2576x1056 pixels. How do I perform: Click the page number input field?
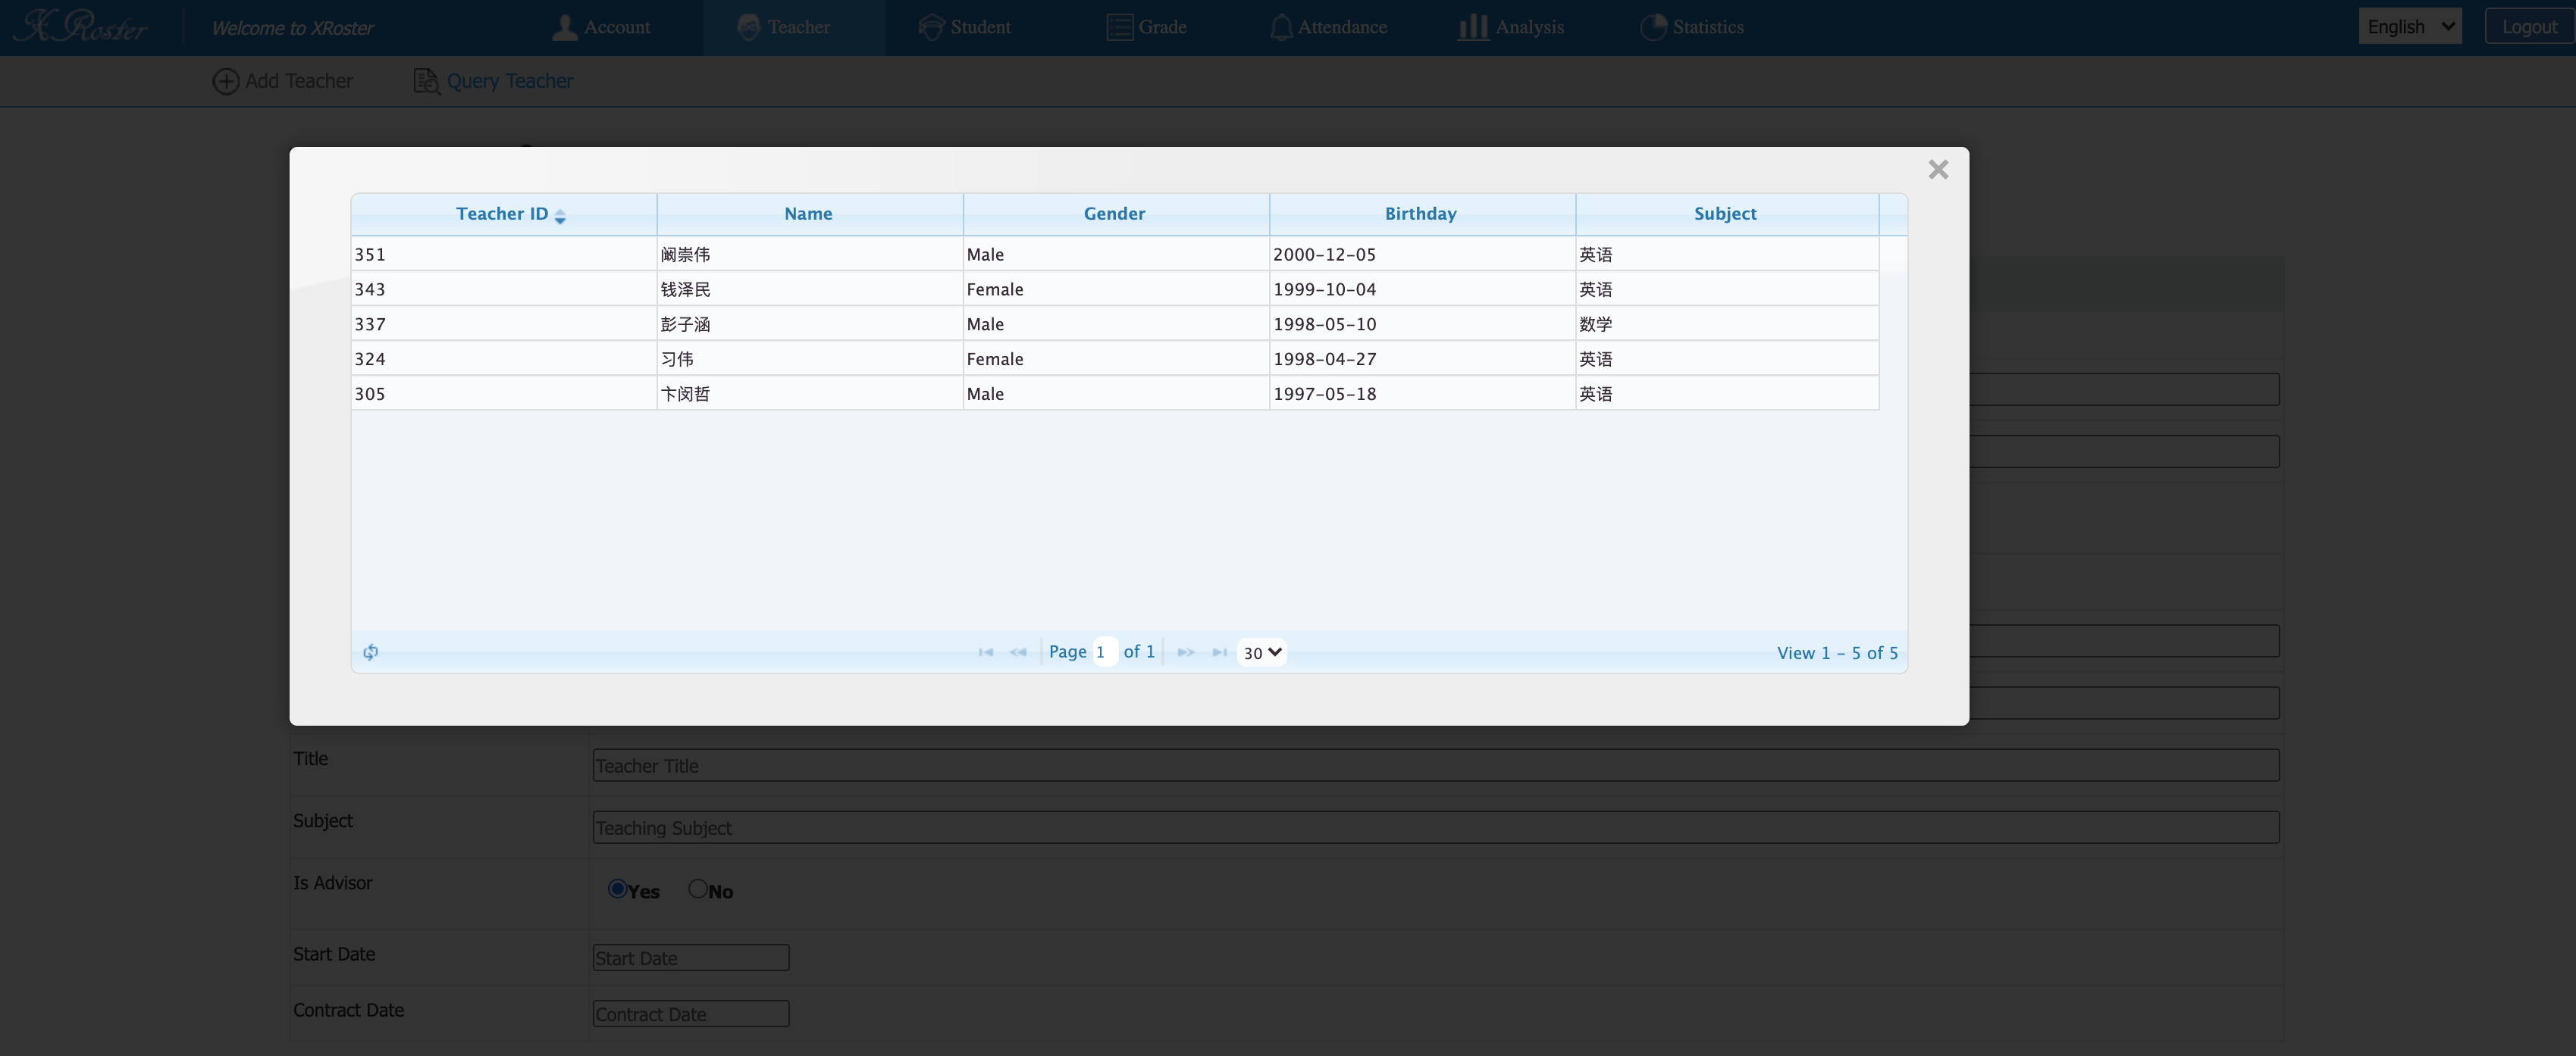pos(1105,651)
